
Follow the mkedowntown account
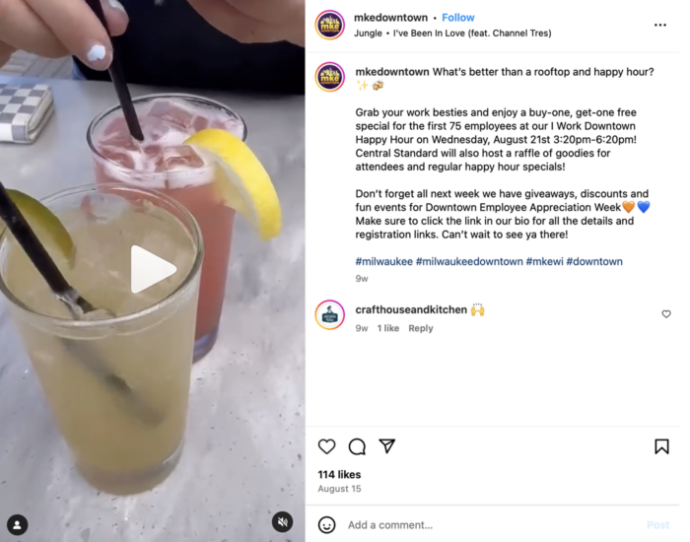(x=458, y=18)
